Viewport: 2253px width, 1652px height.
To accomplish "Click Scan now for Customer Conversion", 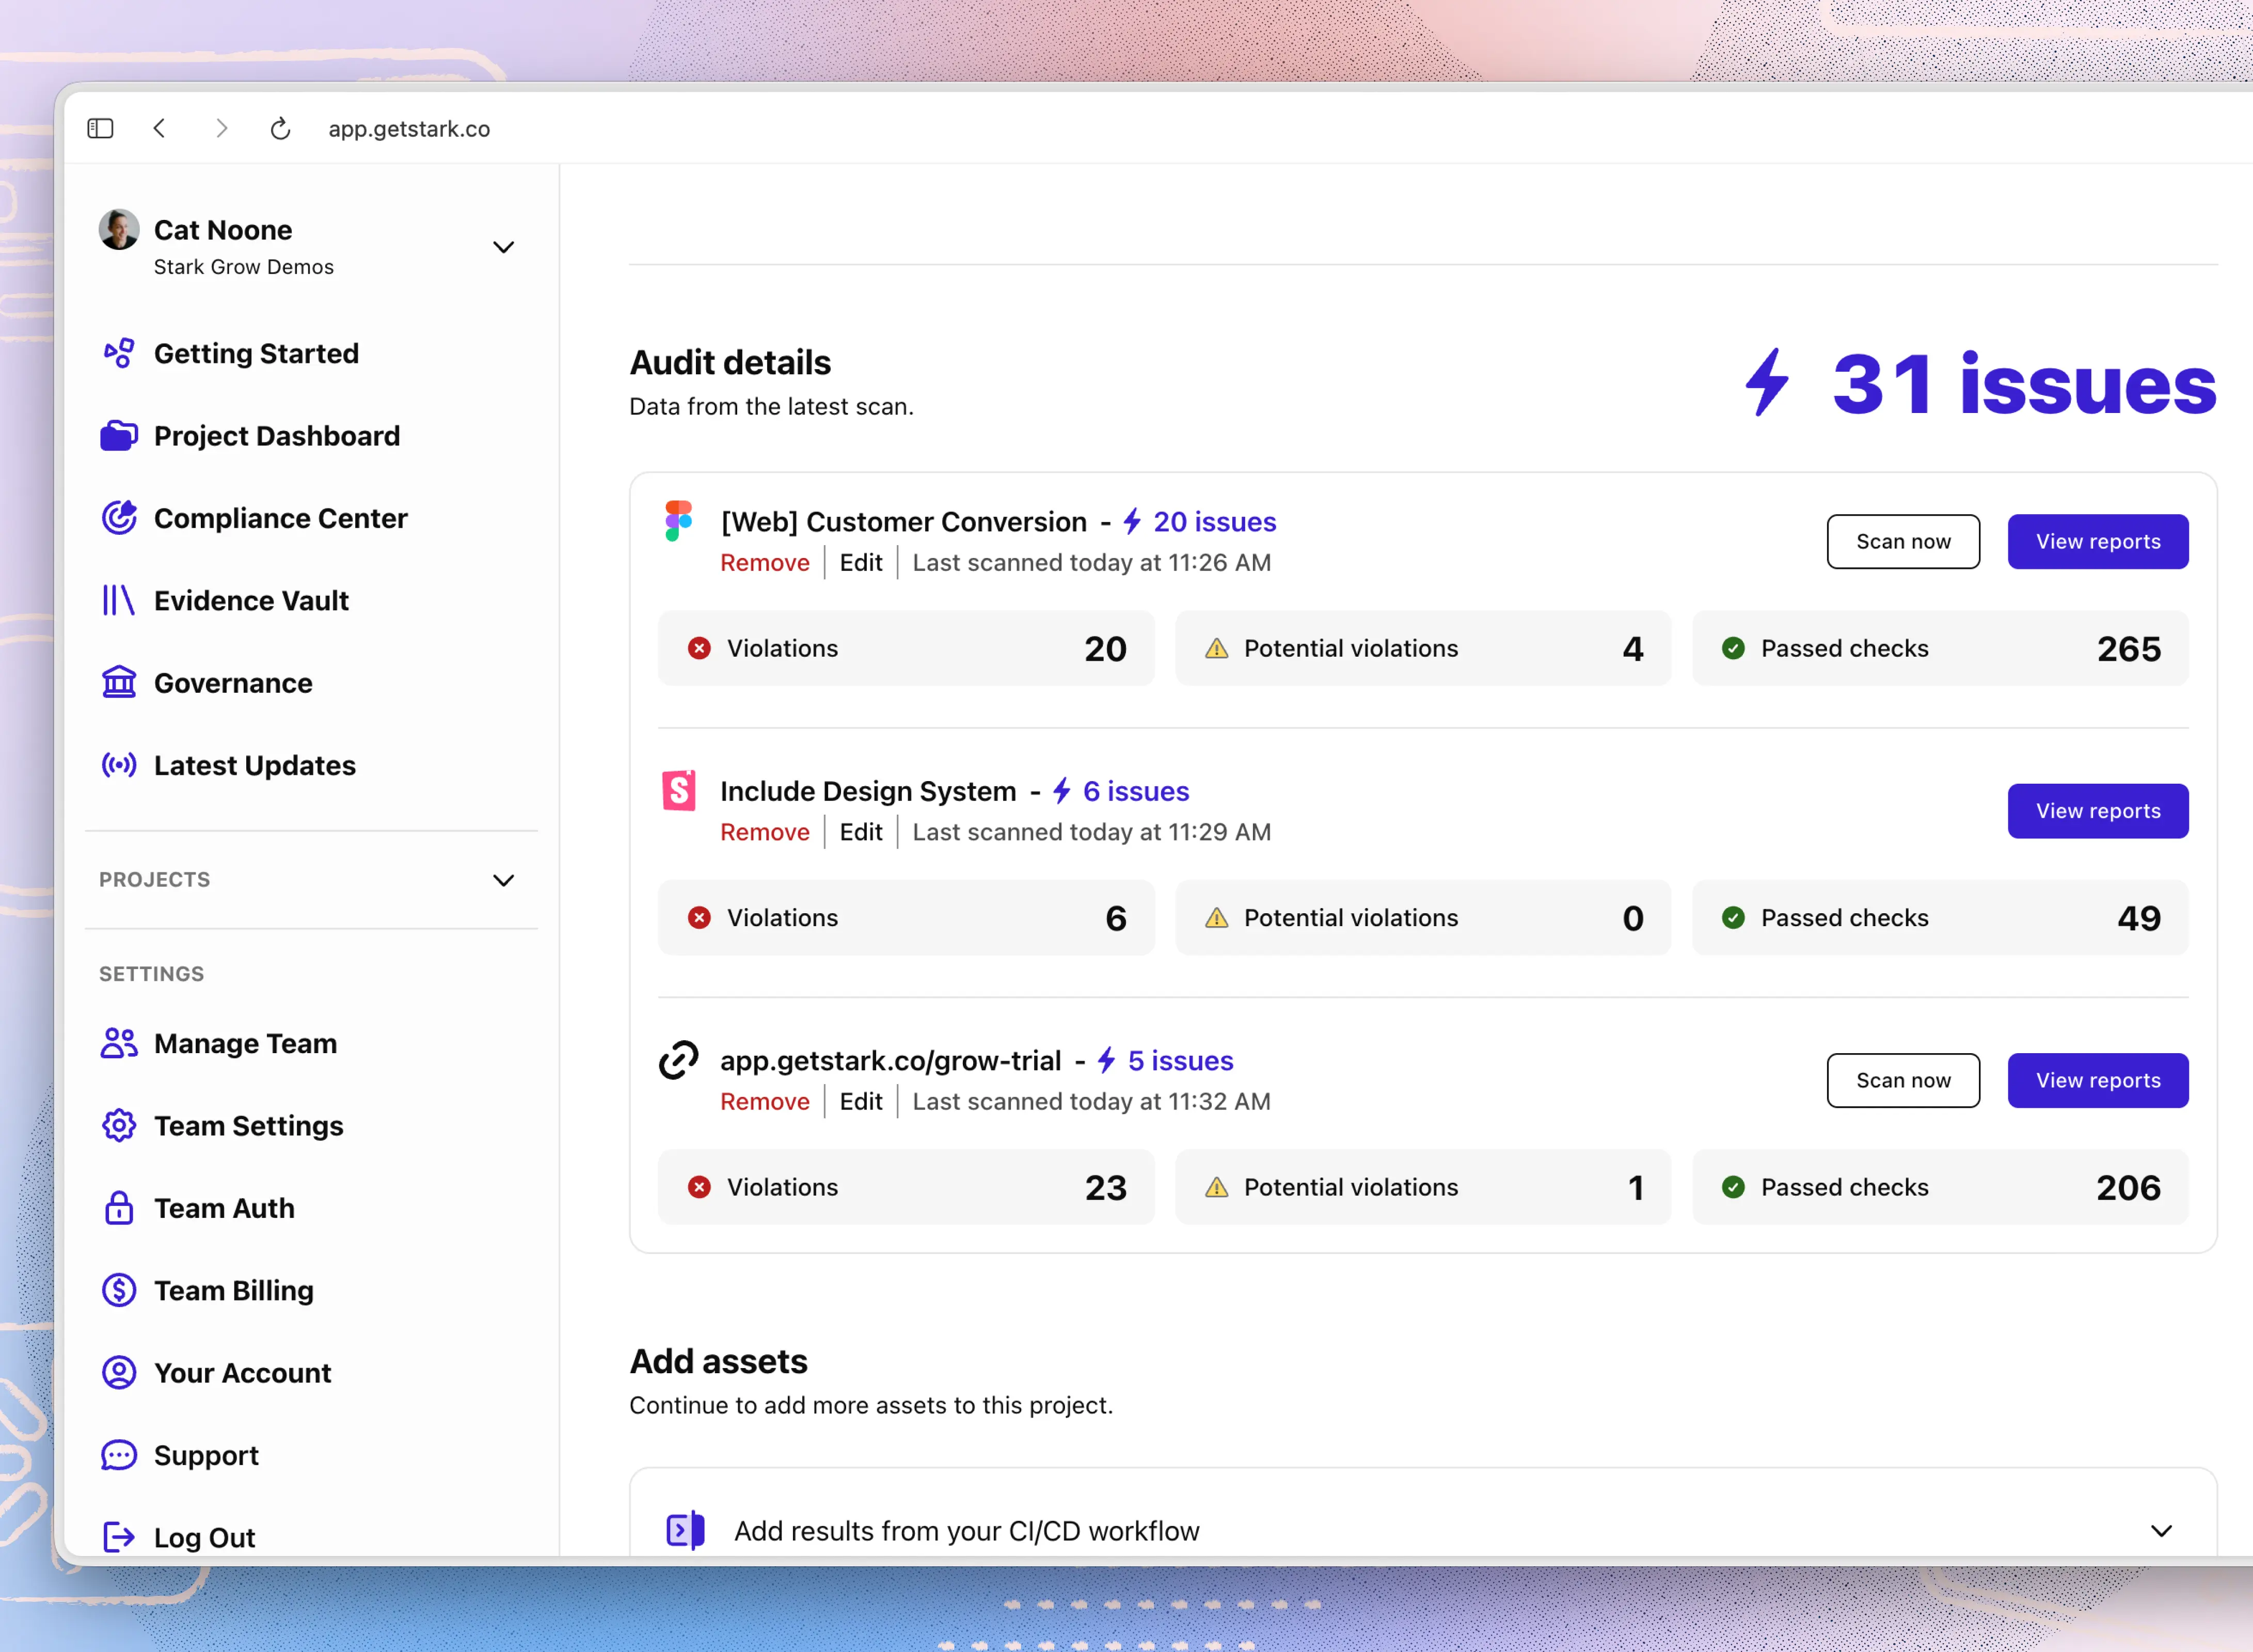I will pos(1902,541).
